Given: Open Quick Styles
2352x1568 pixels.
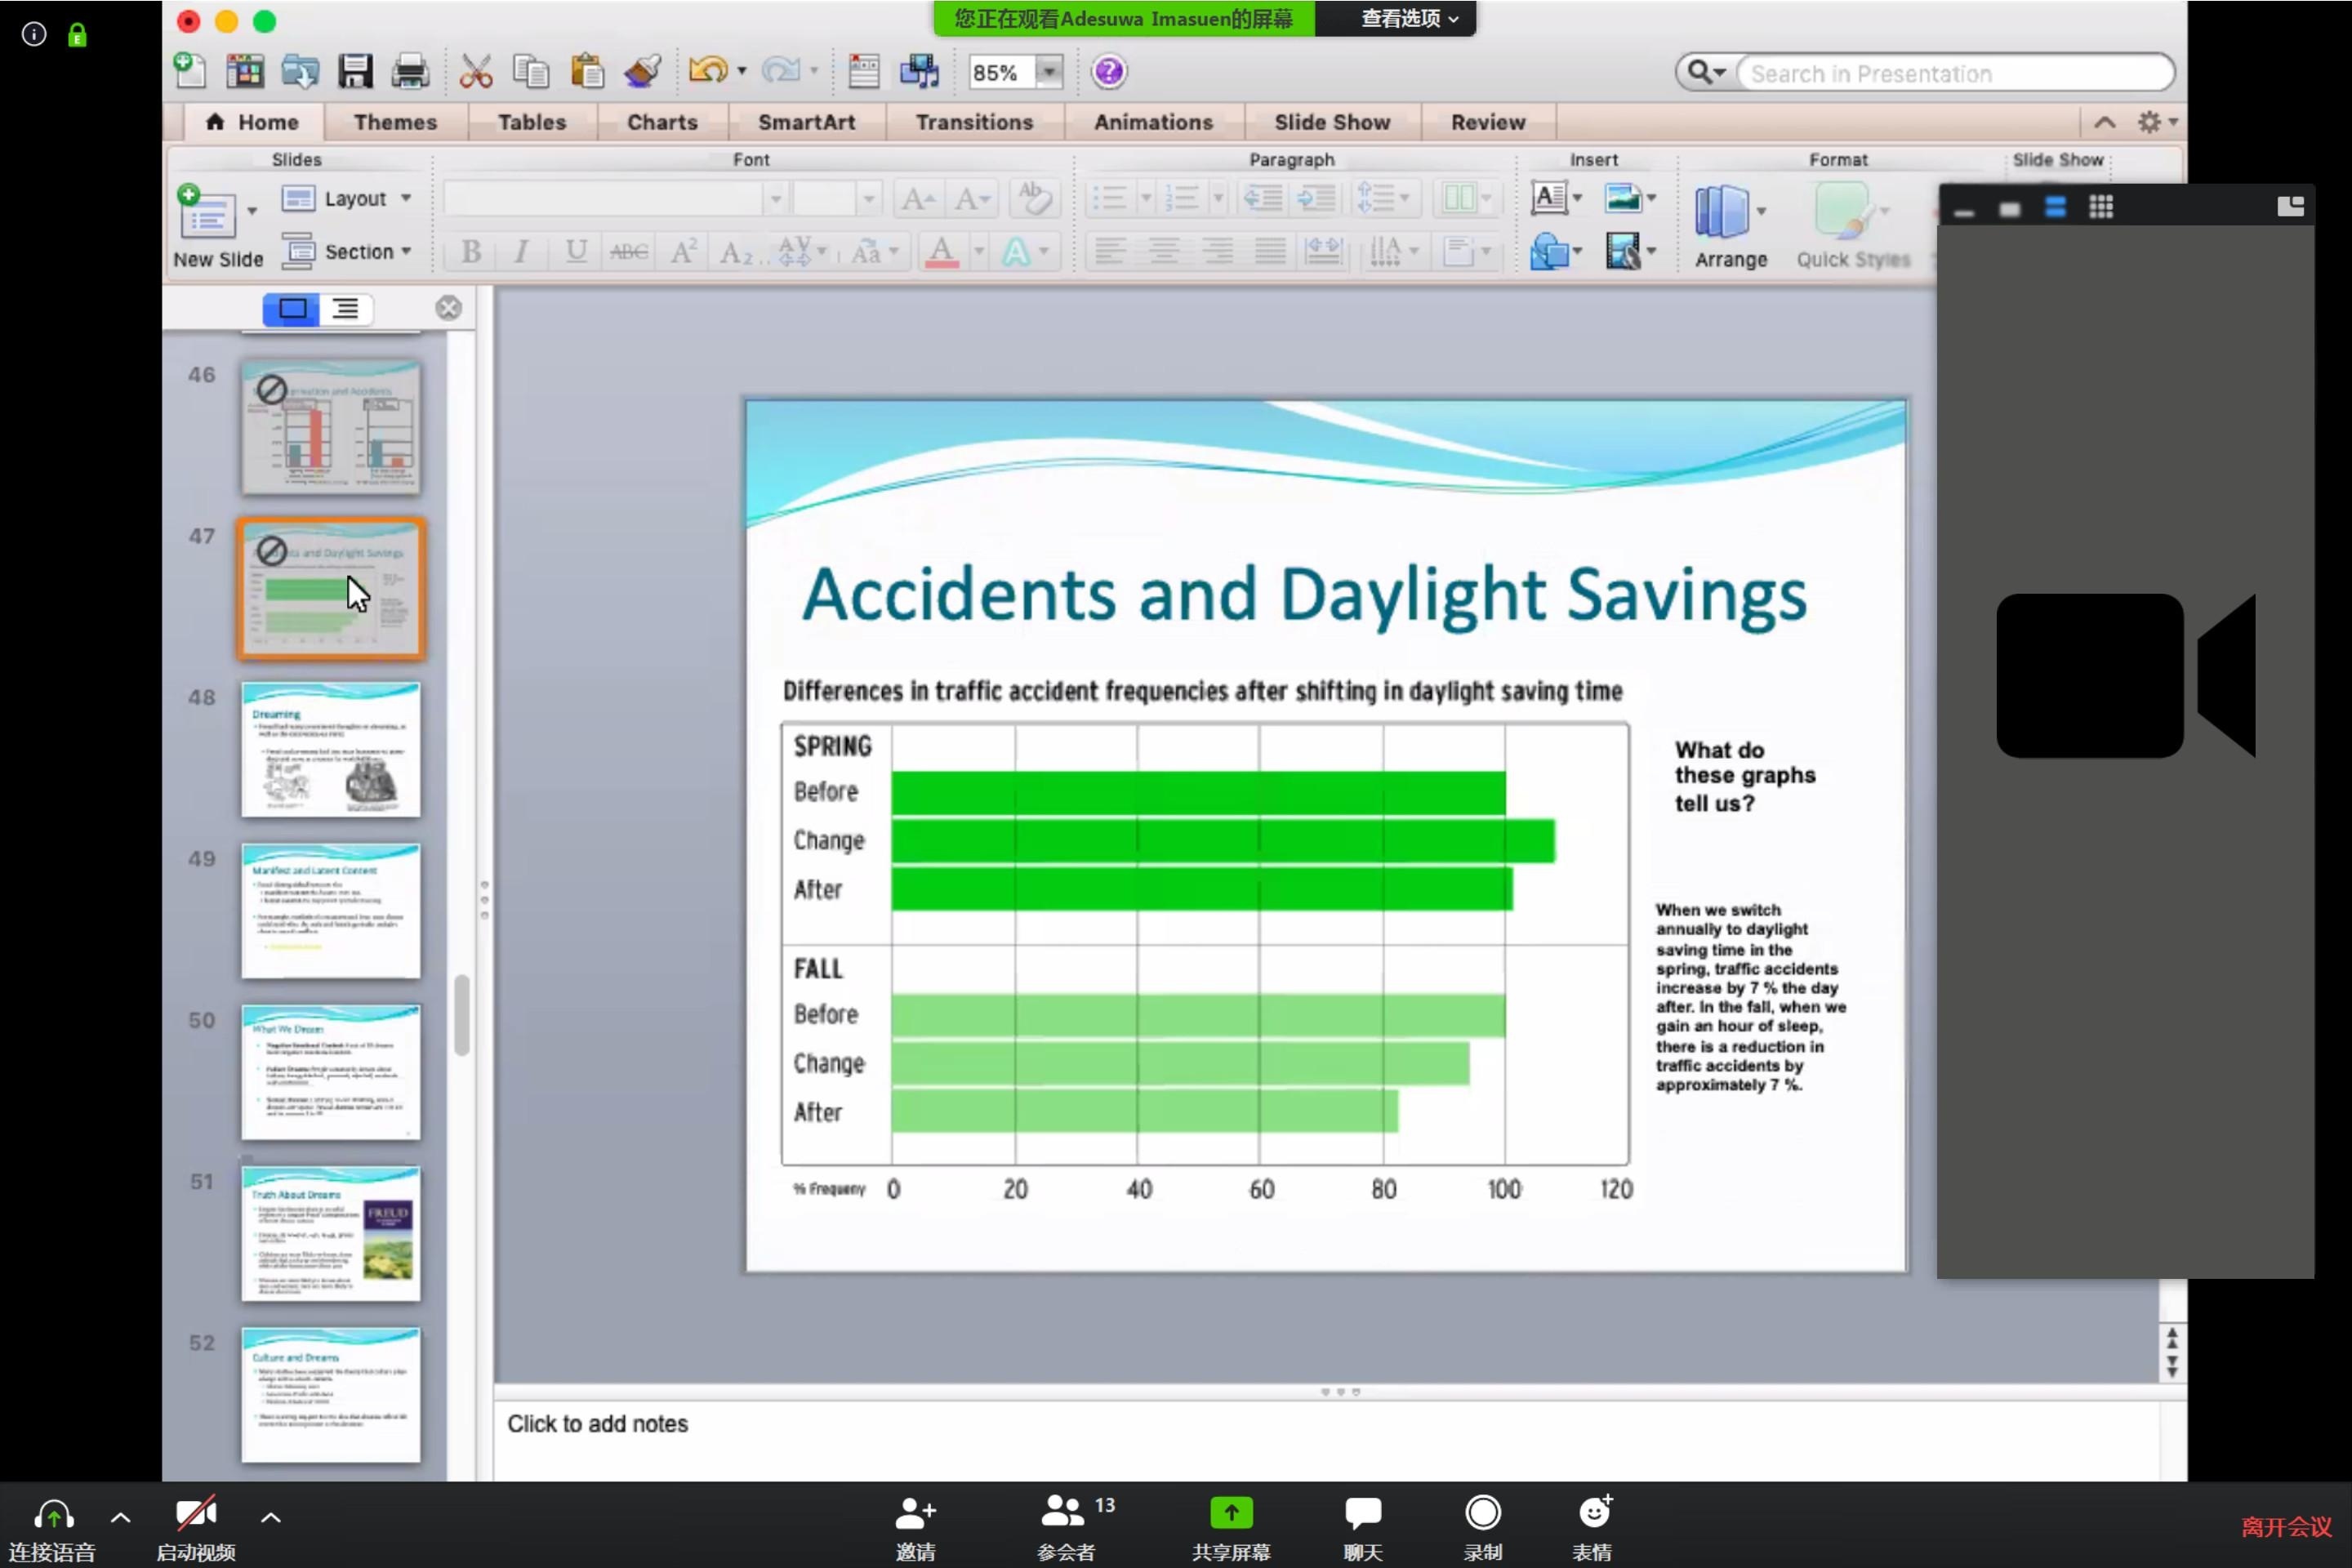Looking at the screenshot, I should (x=1852, y=227).
